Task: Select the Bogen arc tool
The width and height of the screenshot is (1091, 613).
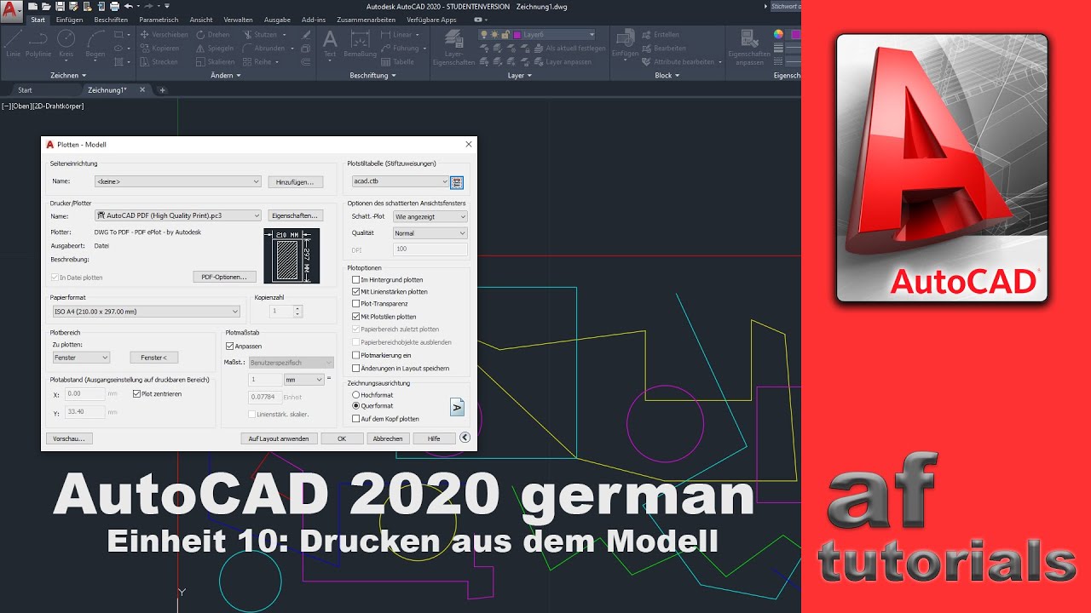Action: 95,43
